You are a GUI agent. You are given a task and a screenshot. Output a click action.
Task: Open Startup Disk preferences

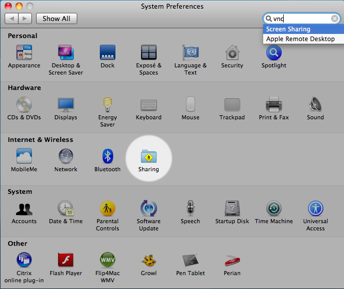click(x=232, y=208)
